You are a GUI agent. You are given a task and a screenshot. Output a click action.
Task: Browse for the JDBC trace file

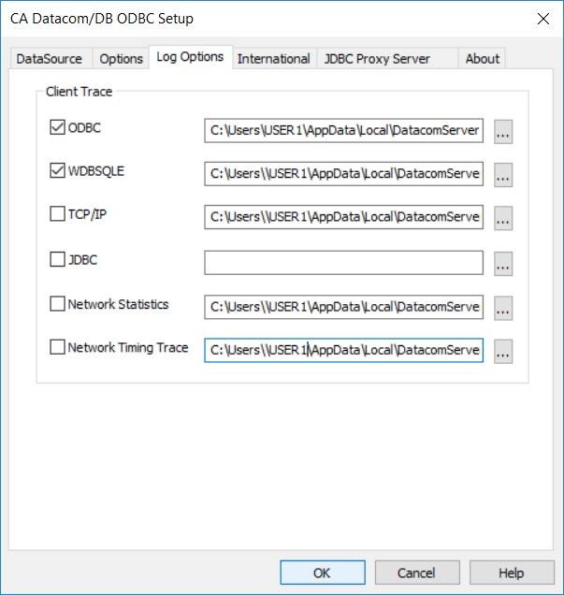coord(503,264)
